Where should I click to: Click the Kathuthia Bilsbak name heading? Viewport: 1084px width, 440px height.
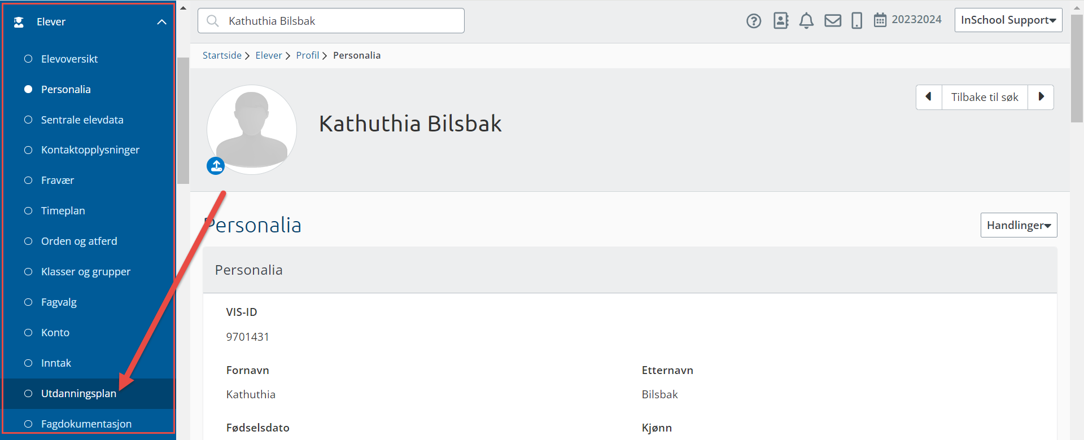410,124
